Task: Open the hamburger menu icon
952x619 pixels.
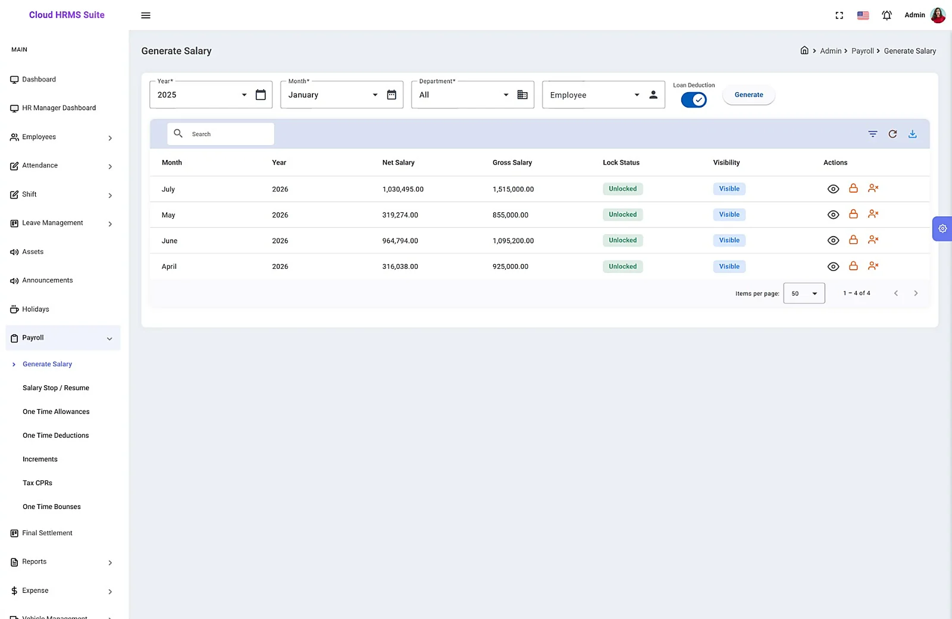Action: [x=146, y=15]
